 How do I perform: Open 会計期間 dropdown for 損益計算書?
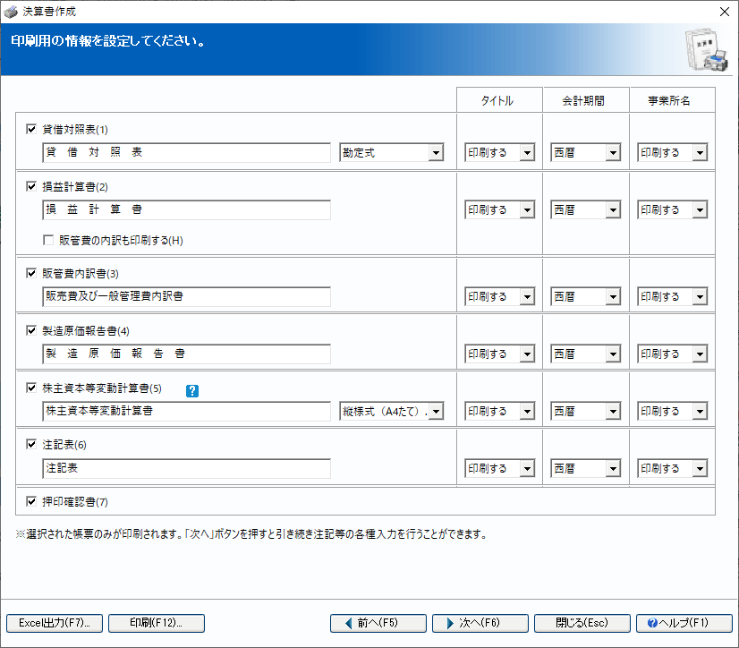pyautogui.click(x=613, y=210)
